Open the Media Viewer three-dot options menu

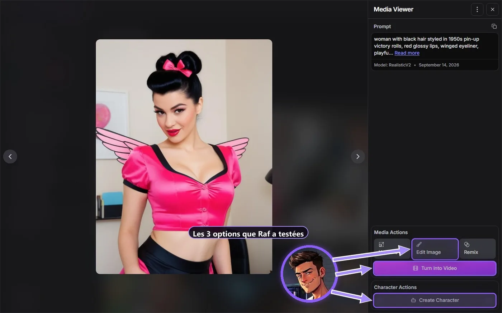(x=477, y=9)
